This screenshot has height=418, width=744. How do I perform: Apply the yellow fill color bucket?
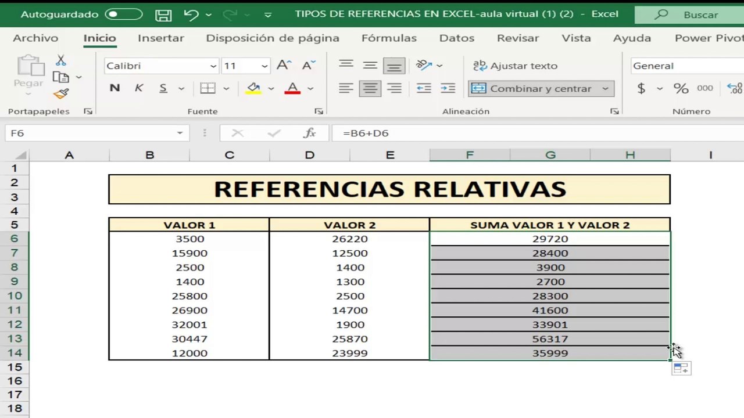coord(253,88)
